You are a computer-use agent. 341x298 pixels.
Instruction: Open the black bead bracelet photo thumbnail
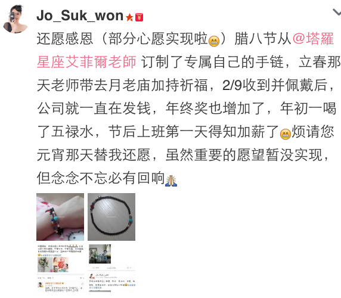pos(111,217)
